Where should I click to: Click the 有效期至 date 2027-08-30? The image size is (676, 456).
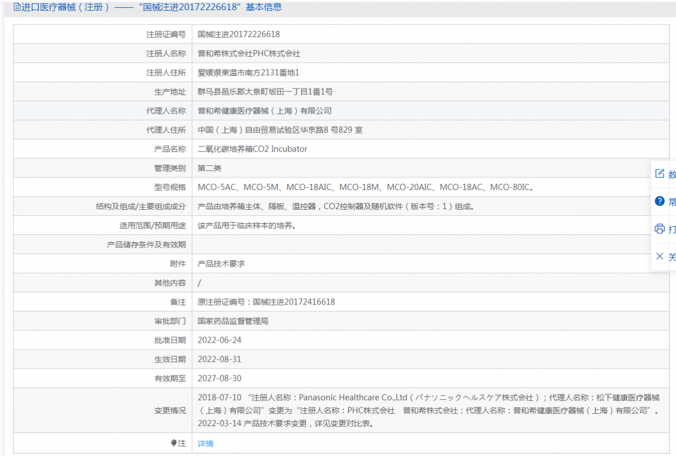tap(221, 378)
